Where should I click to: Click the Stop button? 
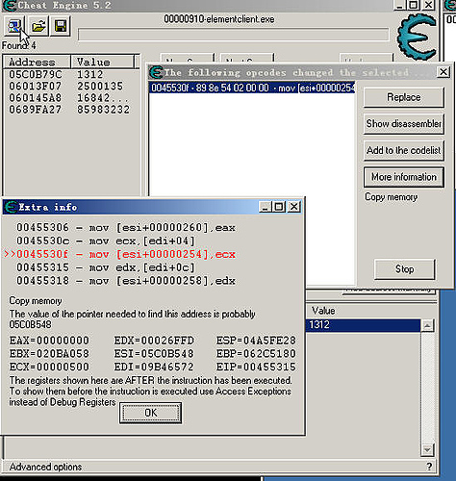coord(405,269)
